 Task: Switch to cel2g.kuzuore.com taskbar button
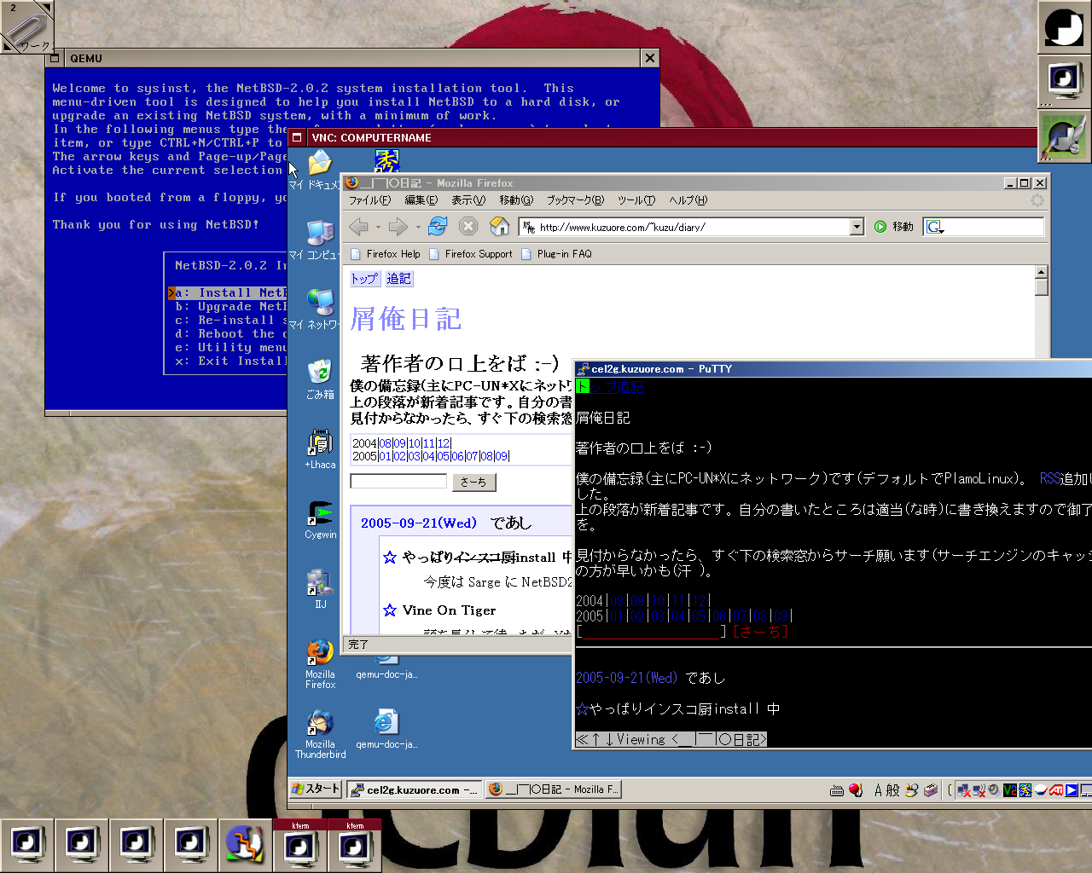[x=415, y=790]
